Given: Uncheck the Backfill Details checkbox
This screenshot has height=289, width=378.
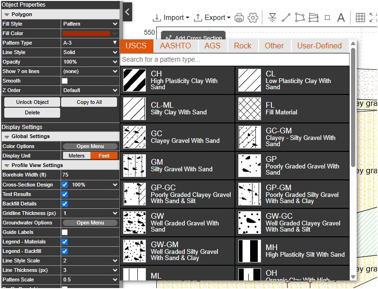Looking at the screenshot, I should pos(64,204).
